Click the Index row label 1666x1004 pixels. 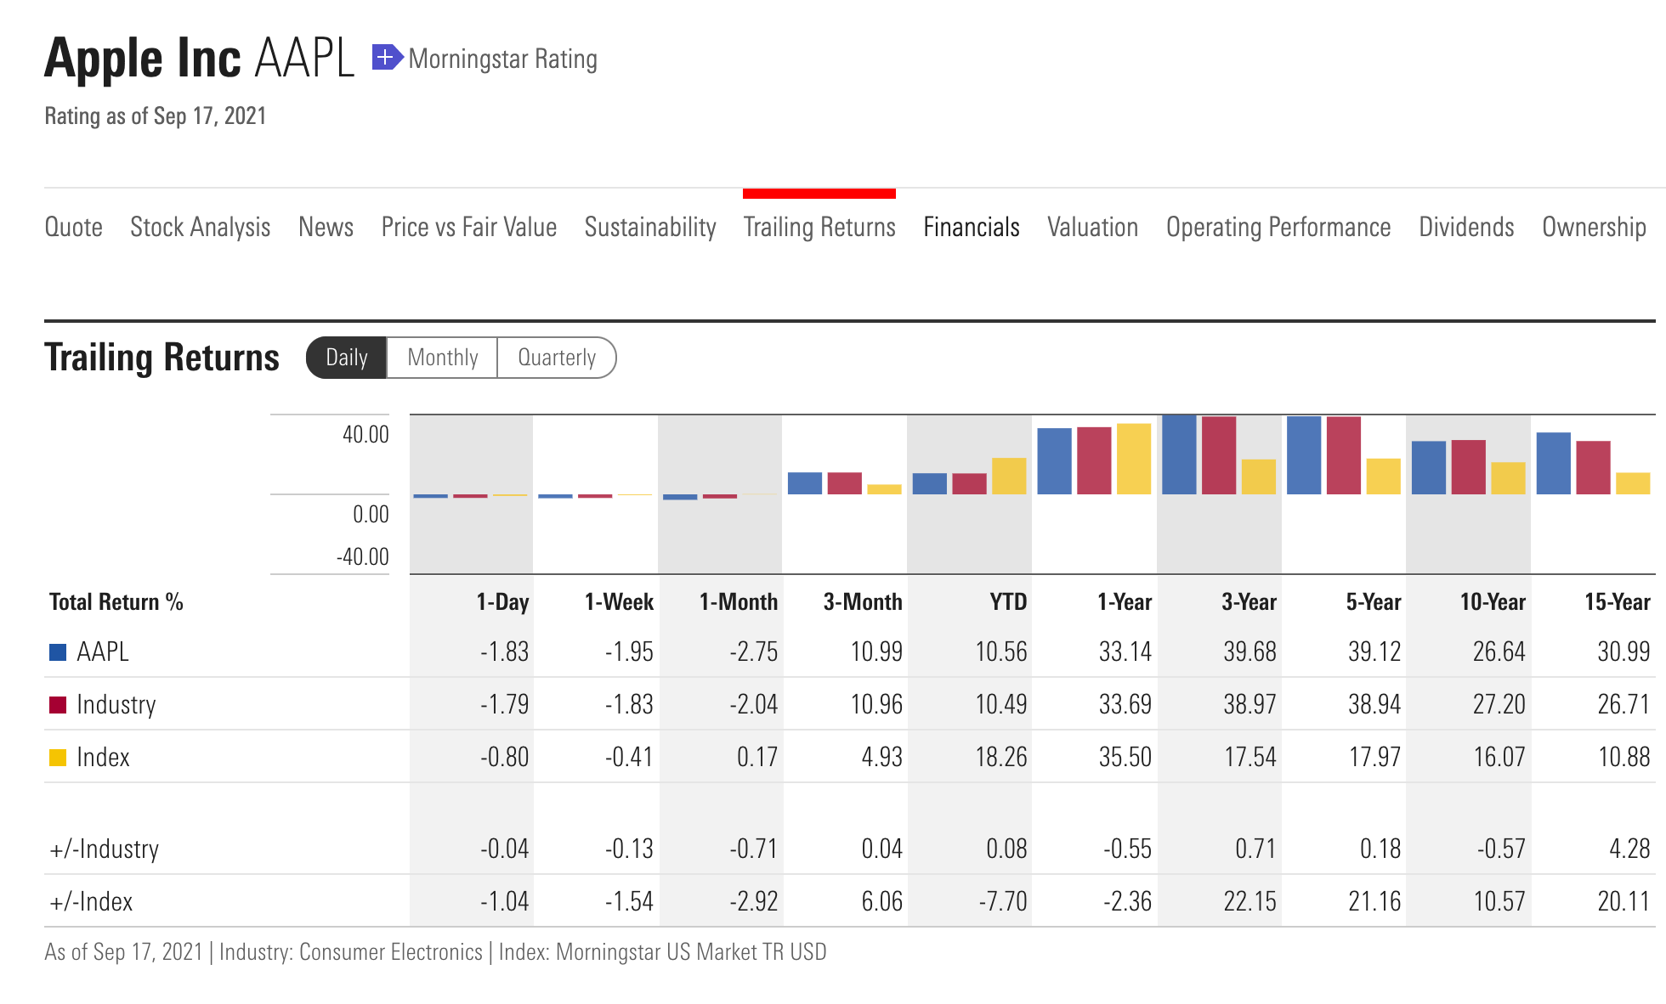(x=103, y=758)
